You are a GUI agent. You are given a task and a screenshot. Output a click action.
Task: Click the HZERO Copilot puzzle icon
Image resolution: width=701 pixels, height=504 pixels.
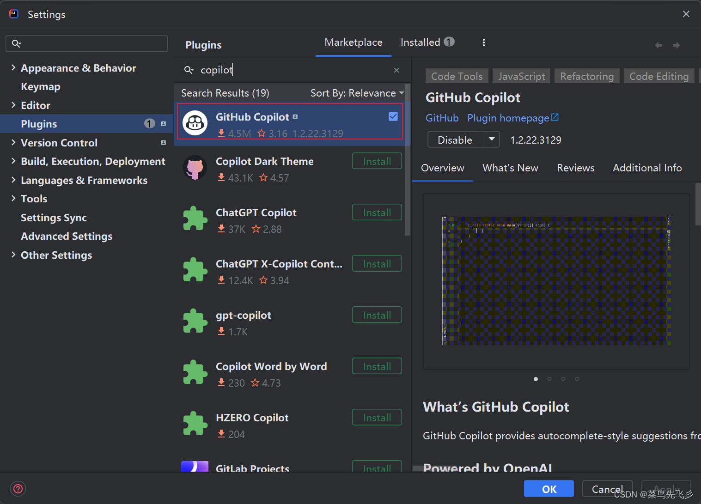[195, 424]
